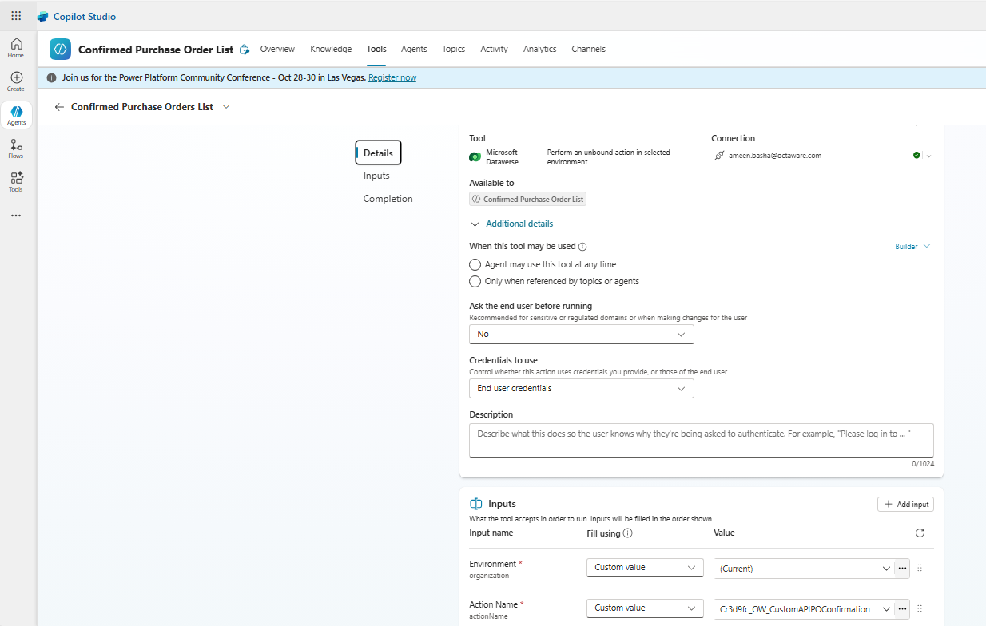Open Flows from the left sidebar
The image size is (986, 626).
tap(16, 149)
